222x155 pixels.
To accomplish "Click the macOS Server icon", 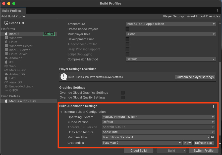I will (6, 50).
